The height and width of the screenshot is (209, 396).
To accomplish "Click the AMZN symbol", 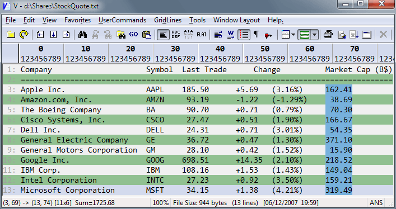I will point(155,99).
